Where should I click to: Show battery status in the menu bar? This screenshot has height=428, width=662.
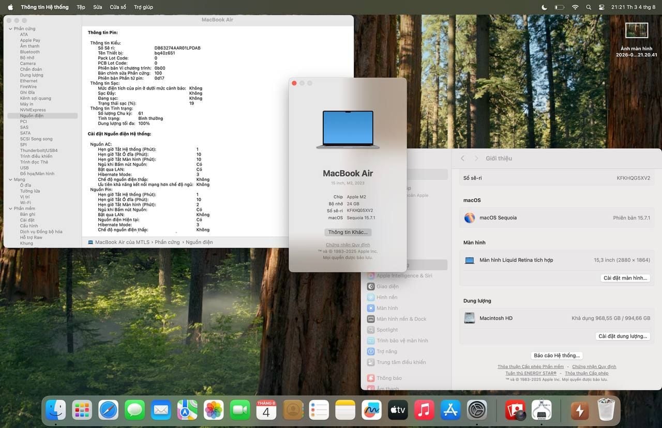[560, 7]
